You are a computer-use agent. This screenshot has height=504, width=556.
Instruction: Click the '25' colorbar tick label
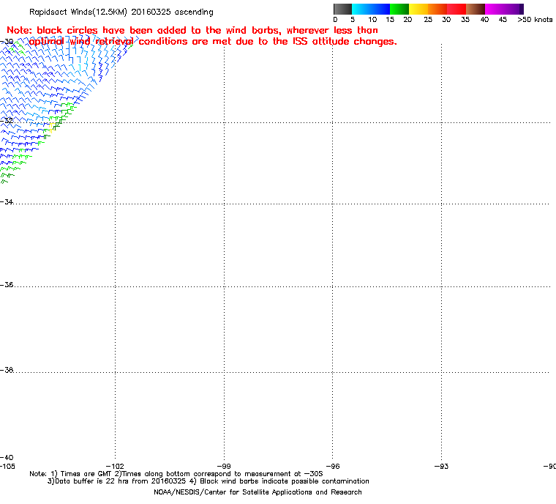(x=428, y=20)
